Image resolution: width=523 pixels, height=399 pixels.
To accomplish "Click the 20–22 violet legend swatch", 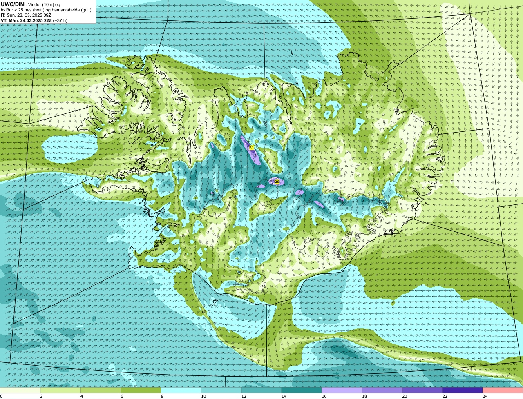I will click(x=422, y=390).
